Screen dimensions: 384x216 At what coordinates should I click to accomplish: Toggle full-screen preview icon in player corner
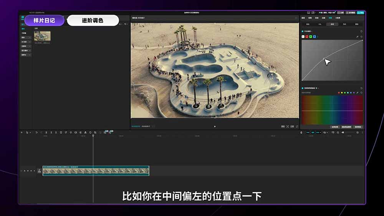(x=297, y=127)
